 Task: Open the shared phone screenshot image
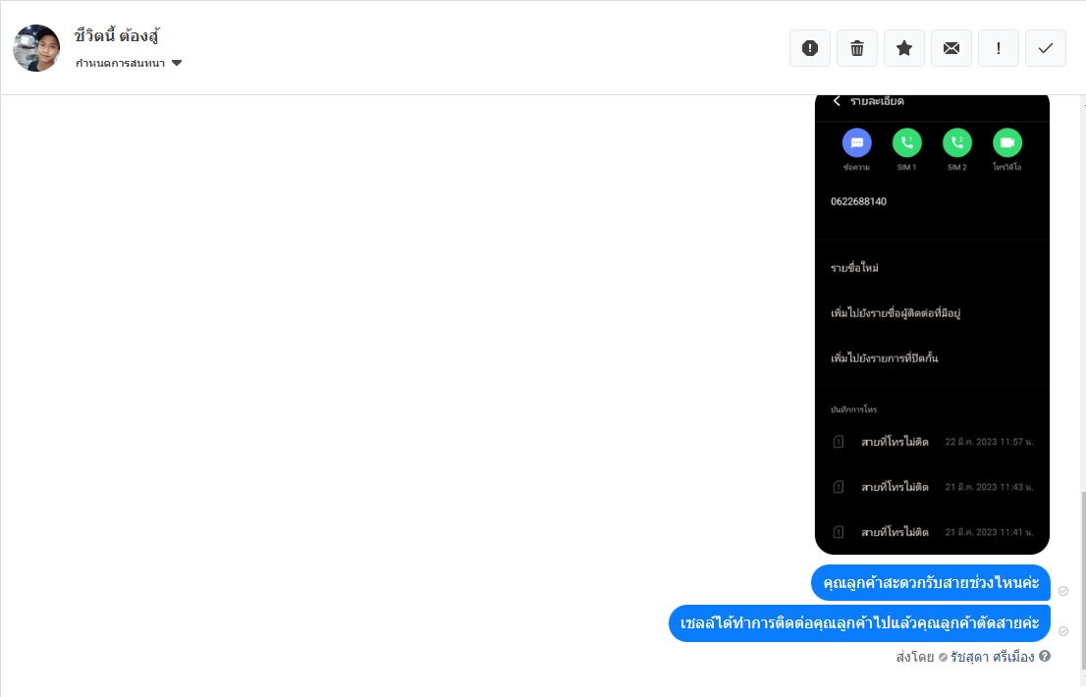pyautogui.click(x=932, y=324)
